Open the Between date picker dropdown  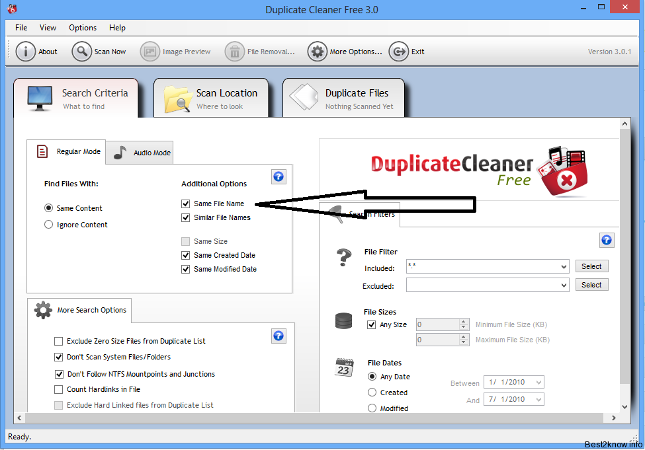click(538, 382)
